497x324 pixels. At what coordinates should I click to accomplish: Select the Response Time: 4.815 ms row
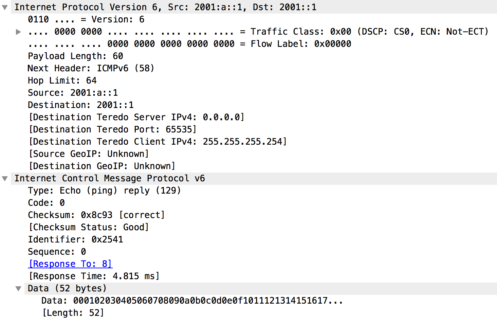94,276
